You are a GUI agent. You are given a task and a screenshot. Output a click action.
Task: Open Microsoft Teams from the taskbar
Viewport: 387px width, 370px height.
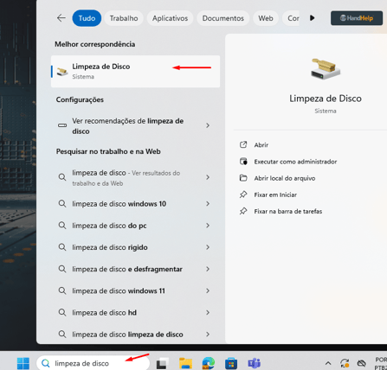pos(255,363)
